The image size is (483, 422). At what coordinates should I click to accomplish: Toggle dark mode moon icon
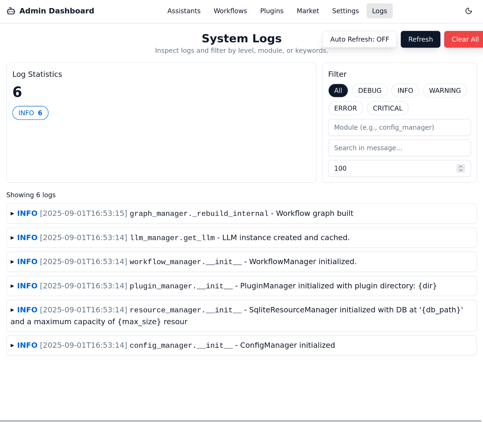[468, 11]
